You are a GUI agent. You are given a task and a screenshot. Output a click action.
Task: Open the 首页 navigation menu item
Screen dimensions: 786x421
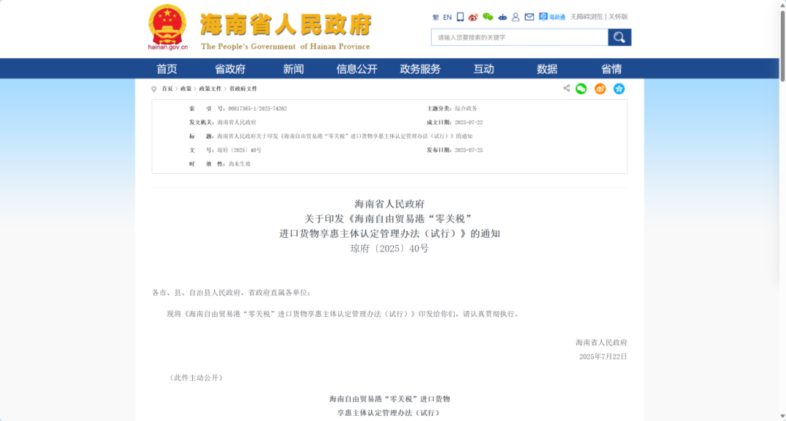[167, 68]
